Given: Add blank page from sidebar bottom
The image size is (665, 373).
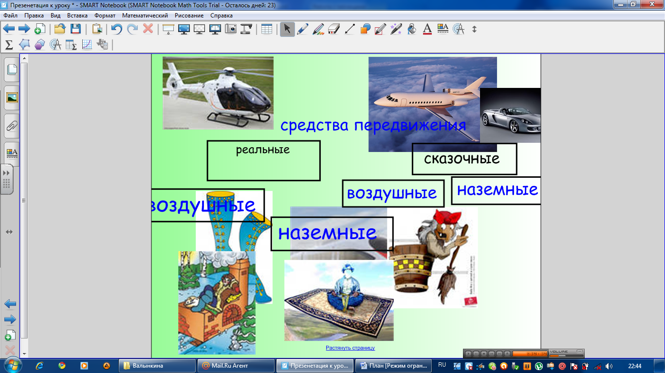Looking at the screenshot, I should [10, 335].
